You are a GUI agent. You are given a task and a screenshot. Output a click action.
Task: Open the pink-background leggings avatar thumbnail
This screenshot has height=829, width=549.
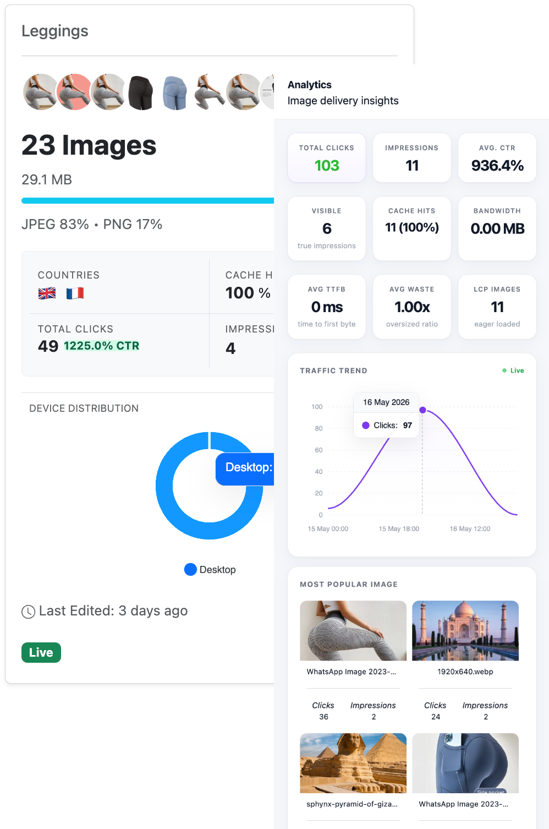tap(74, 92)
